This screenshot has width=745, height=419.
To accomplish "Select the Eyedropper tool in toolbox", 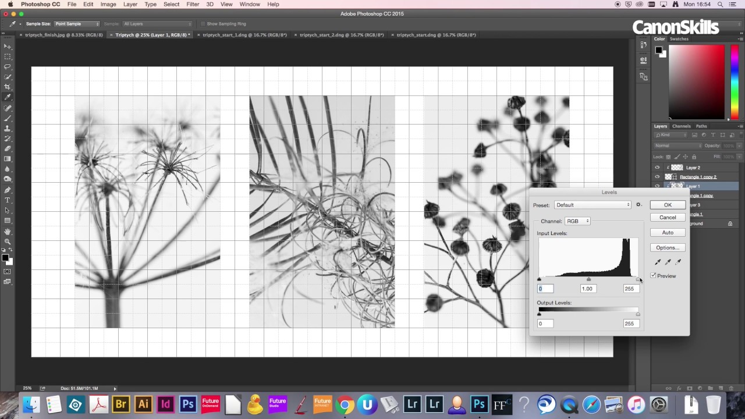I will tap(8, 97).
